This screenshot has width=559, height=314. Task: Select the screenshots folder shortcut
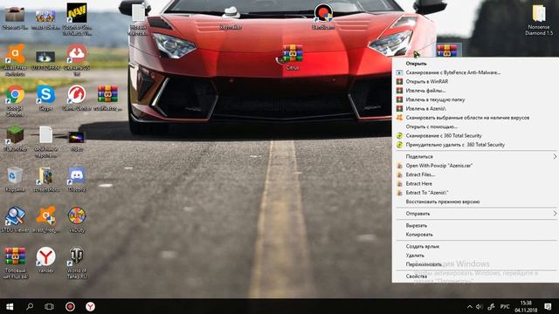pos(45,176)
